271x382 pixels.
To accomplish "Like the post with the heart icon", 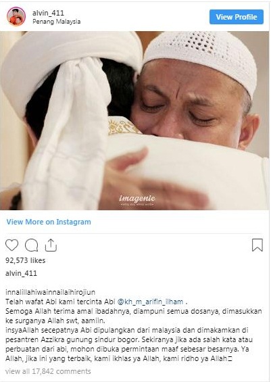I will (x=11, y=245).
